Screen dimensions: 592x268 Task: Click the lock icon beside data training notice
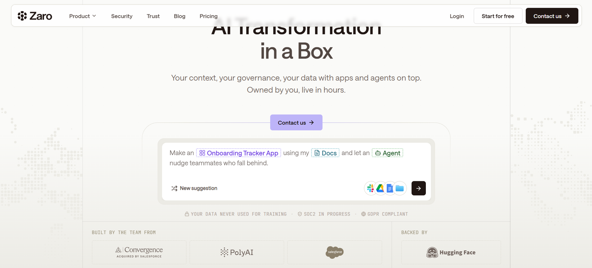pyautogui.click(x=187, y=214)
